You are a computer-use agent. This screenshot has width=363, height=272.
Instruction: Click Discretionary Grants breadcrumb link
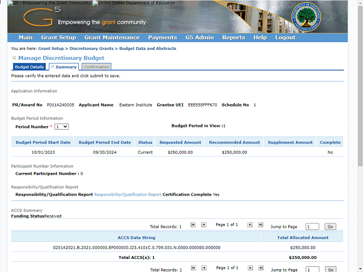click(91, 49)
